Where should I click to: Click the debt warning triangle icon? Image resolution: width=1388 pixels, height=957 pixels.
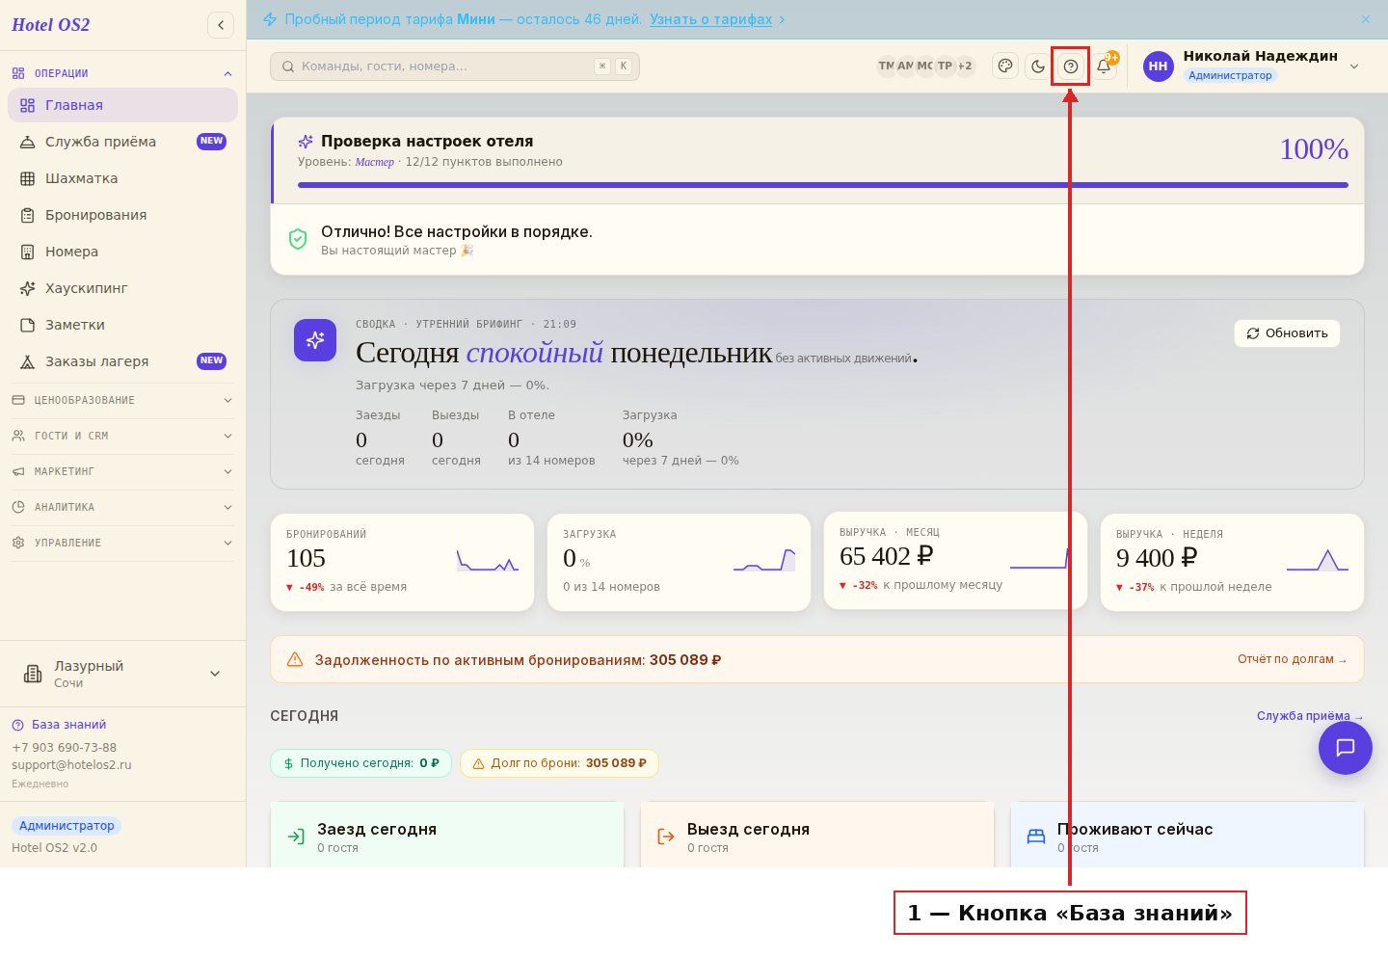(x=295, y=660)
